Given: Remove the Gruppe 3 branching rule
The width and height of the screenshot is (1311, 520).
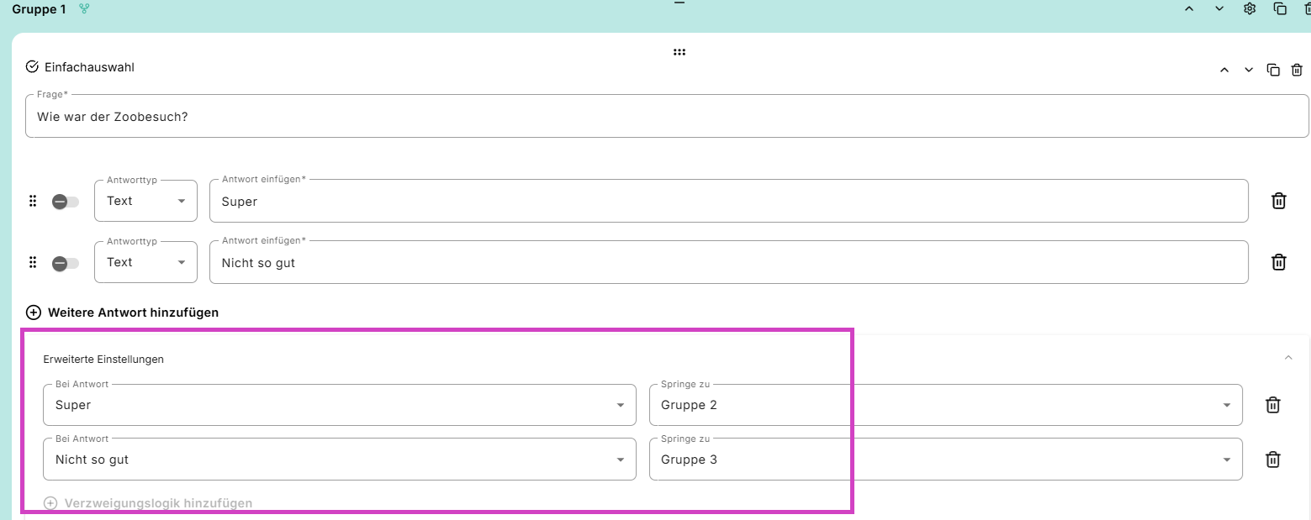Looking at the screenshot, I should click(1273, 460).
